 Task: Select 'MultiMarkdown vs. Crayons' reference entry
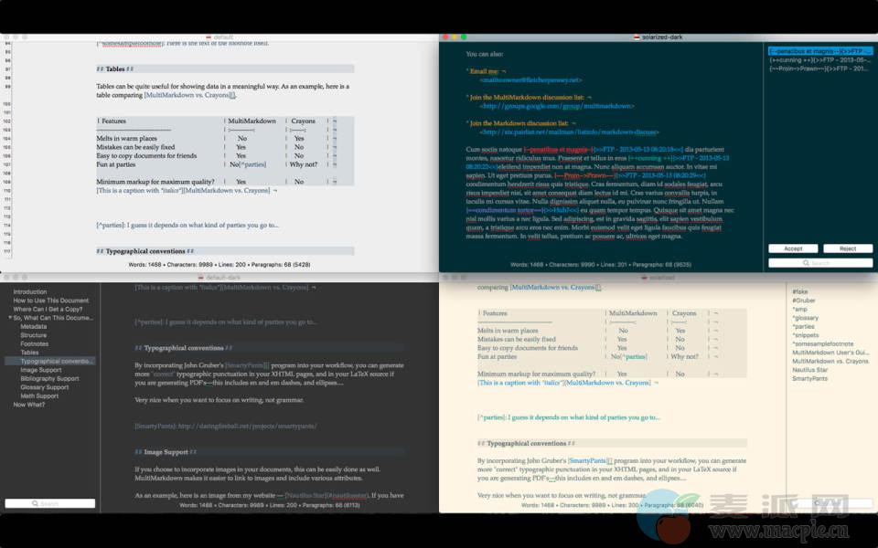tap(830, 361)
